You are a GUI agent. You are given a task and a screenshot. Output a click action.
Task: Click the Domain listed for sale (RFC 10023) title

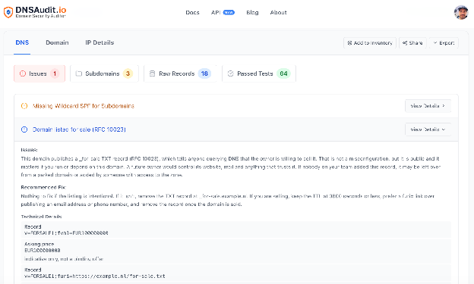pos(79,130)
